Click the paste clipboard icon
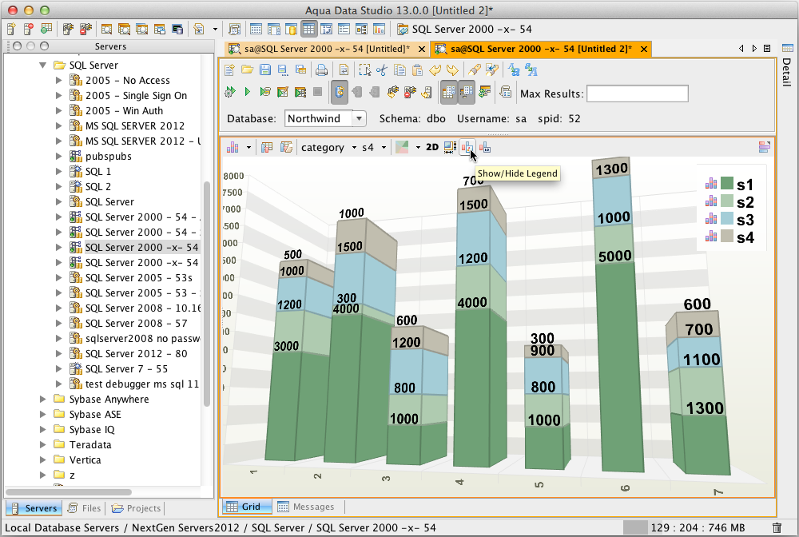Screen dimensions: 799x537 click(417, 70)
